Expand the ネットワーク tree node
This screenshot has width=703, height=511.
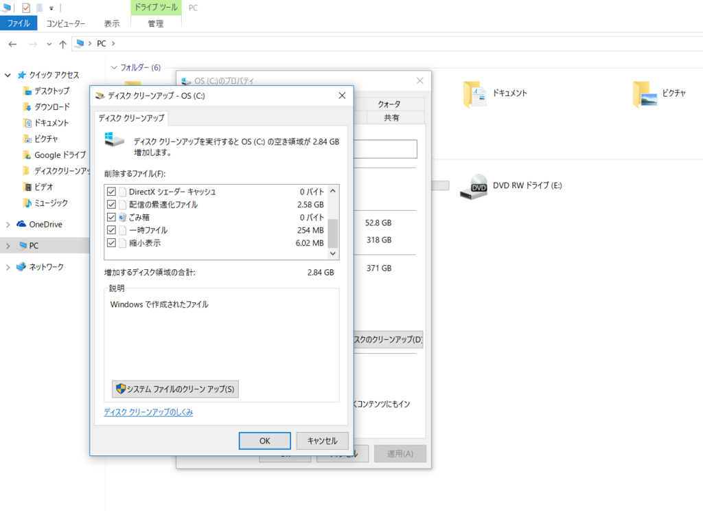click(x=8, y=267)
